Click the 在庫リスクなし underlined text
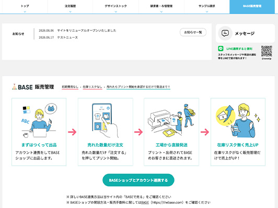 point(92,87)
